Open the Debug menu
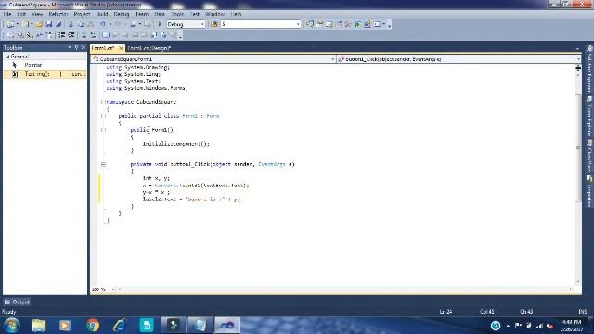 point(122,14)
